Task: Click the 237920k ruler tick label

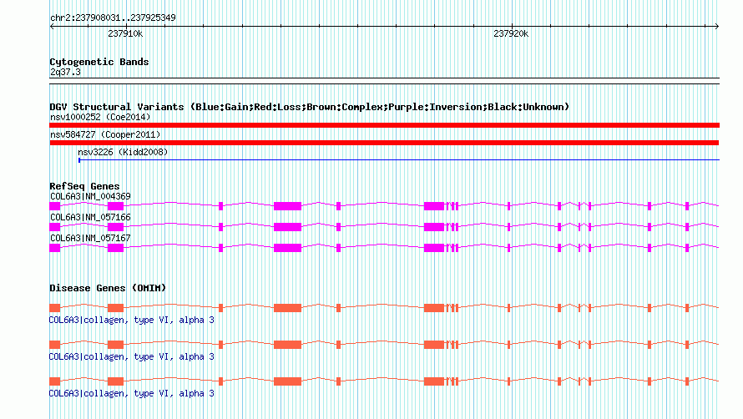Action: coord(511,33)
